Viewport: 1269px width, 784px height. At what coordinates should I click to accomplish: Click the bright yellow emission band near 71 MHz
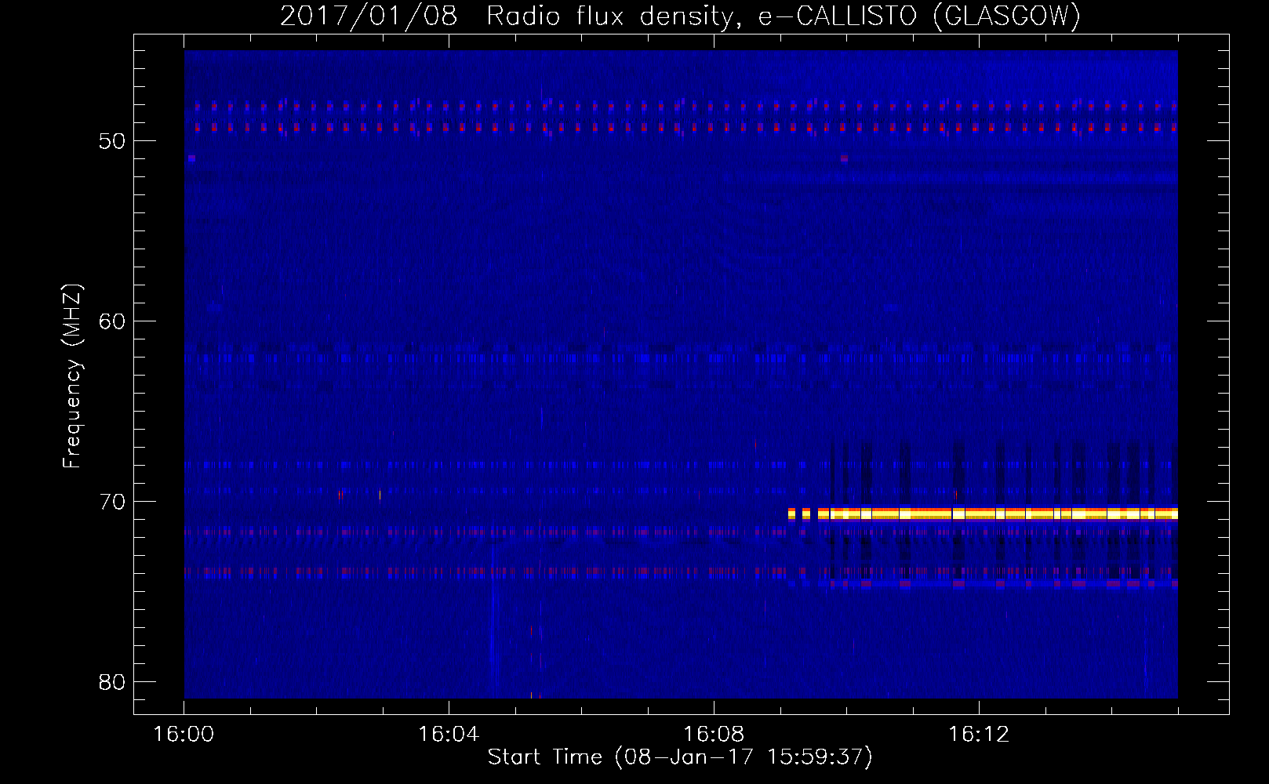click(x=983, y=514)
